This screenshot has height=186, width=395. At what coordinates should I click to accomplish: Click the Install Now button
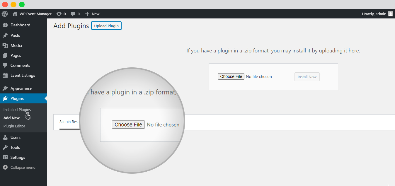pyautogui.click(x=307, y=77)
